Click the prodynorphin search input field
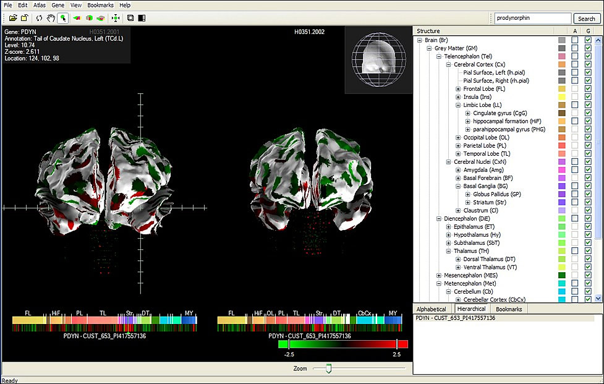604x384 pixels. click(532, 19)
